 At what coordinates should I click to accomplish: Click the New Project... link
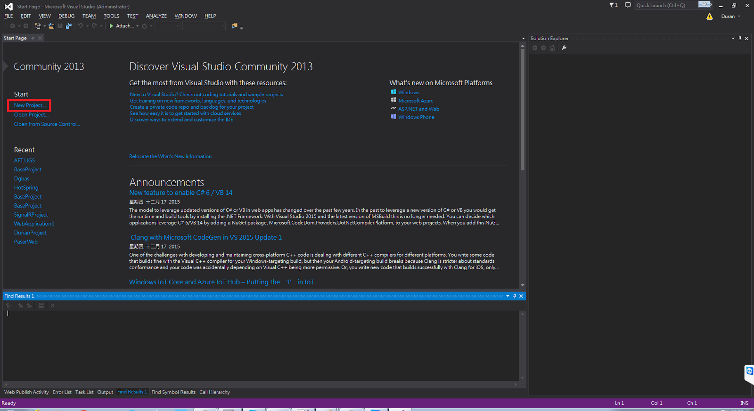(30, 105)
